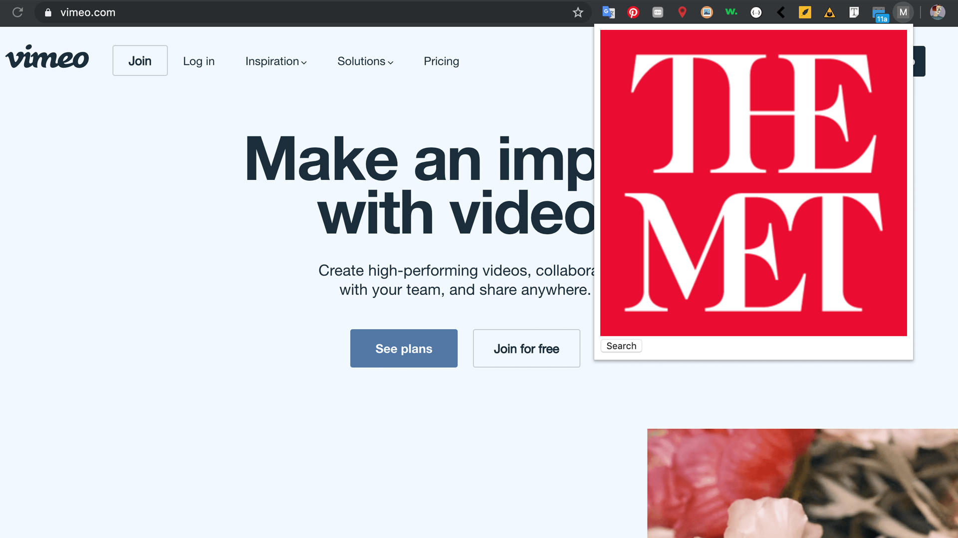Open the green W. extension

tap(731, 12)
